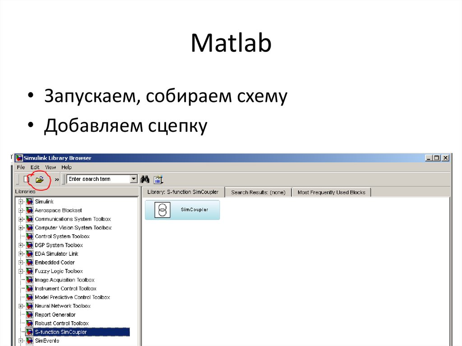Select the SimEvents library icon

point(28,341)
